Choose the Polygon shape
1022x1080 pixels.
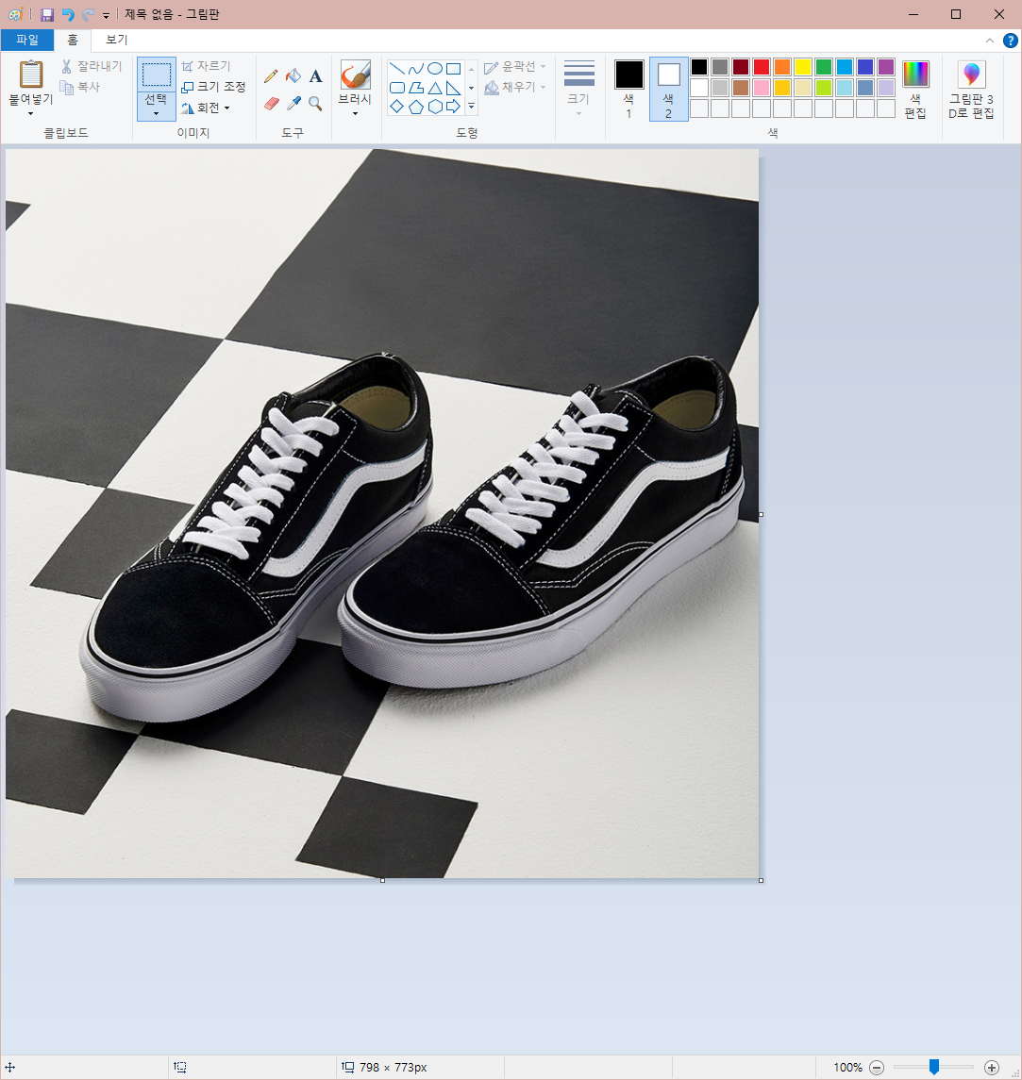point(415,88)
